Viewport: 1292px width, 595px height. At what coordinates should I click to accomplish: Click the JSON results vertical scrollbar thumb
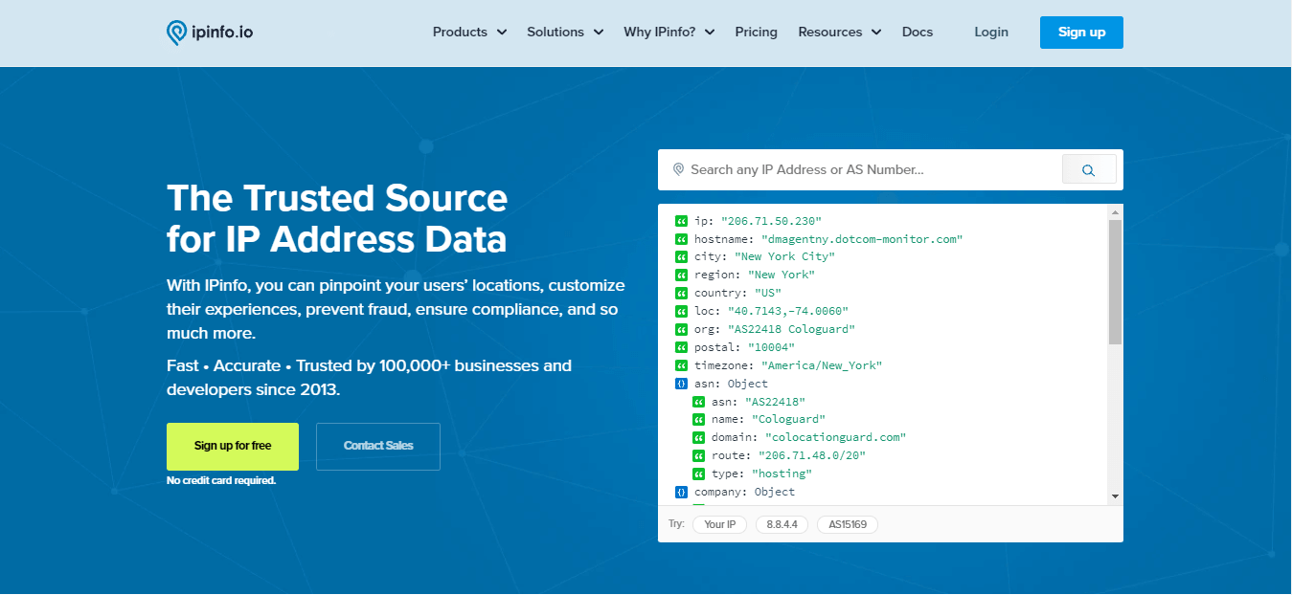click(1115, 281)
